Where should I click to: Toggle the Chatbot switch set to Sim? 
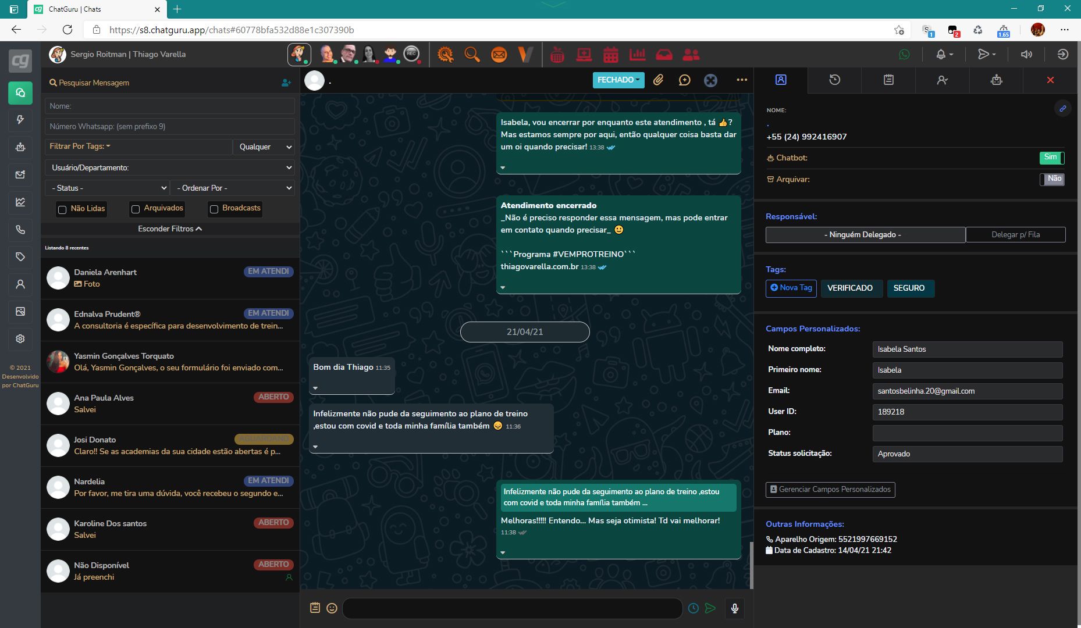pyautogui.click(x=1052, y=158)
